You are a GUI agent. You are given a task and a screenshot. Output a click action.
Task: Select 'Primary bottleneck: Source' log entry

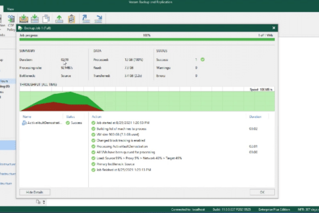pos(116,164)
